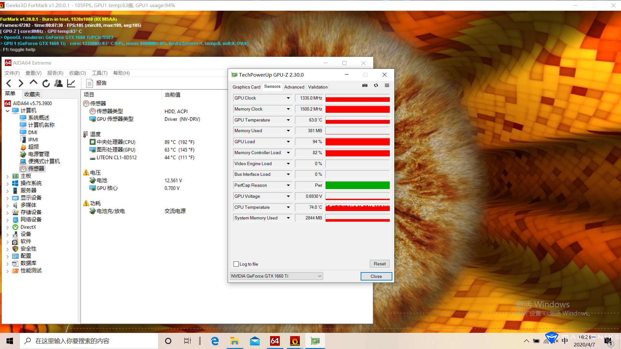Click AIDA64 报告 report toolbar button
Image resolution: width=621 pixels, height=349 pixels.
97,83
